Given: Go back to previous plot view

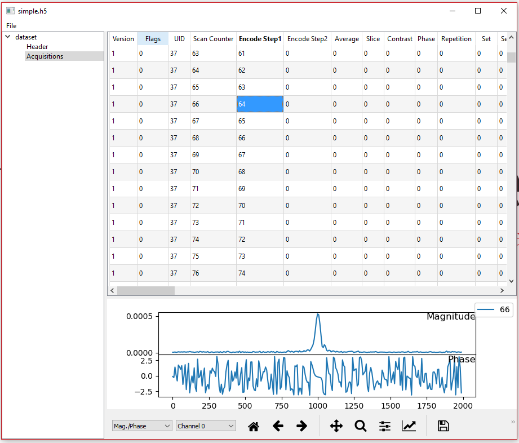Looking at the screenshot, I should point(278,426).
